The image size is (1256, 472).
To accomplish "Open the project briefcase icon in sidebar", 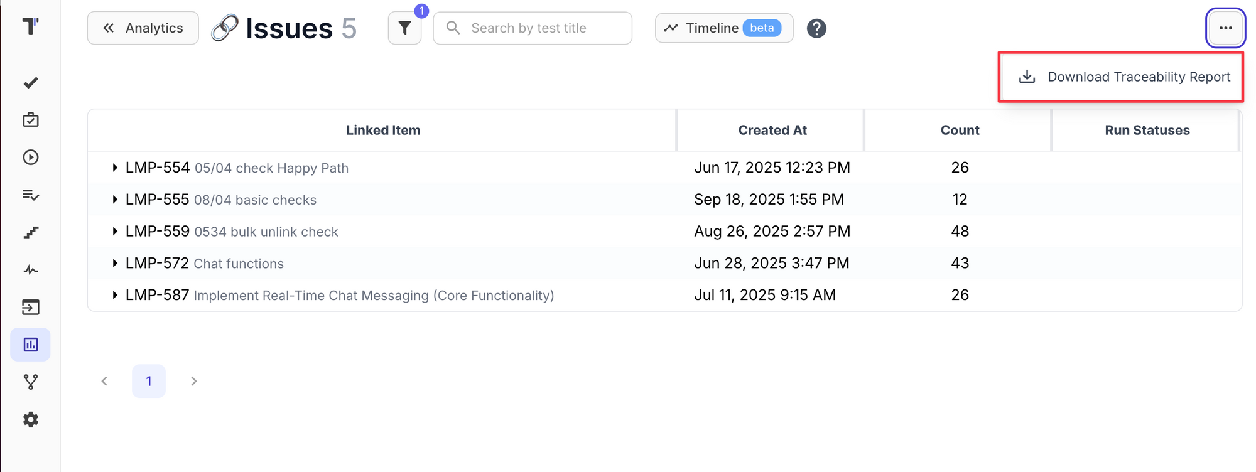I will (30, 119).
